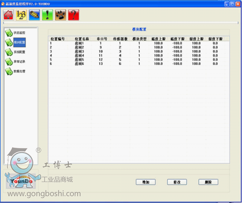The width and height of the screenshot is (242, 203).
Task: Open 数据处理 in the sidebar
Action: [x=19, y=71]
